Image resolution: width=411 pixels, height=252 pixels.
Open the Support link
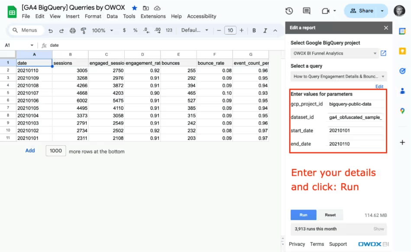pyautogui.click(x=338, y=244)
